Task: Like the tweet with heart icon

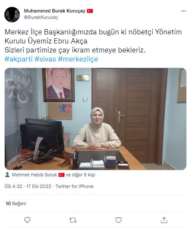Action: click(118, 220)
